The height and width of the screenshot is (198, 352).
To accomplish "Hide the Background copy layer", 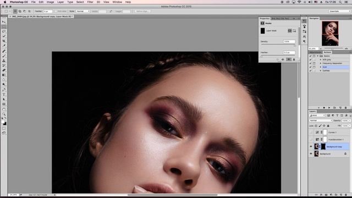I will coord(311,147).
